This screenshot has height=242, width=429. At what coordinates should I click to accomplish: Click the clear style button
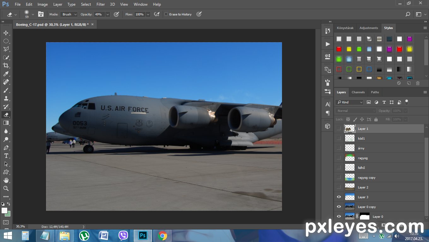pos(399,83)
